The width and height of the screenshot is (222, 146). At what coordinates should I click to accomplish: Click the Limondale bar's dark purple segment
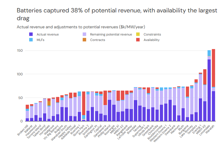tap(209, 90)
